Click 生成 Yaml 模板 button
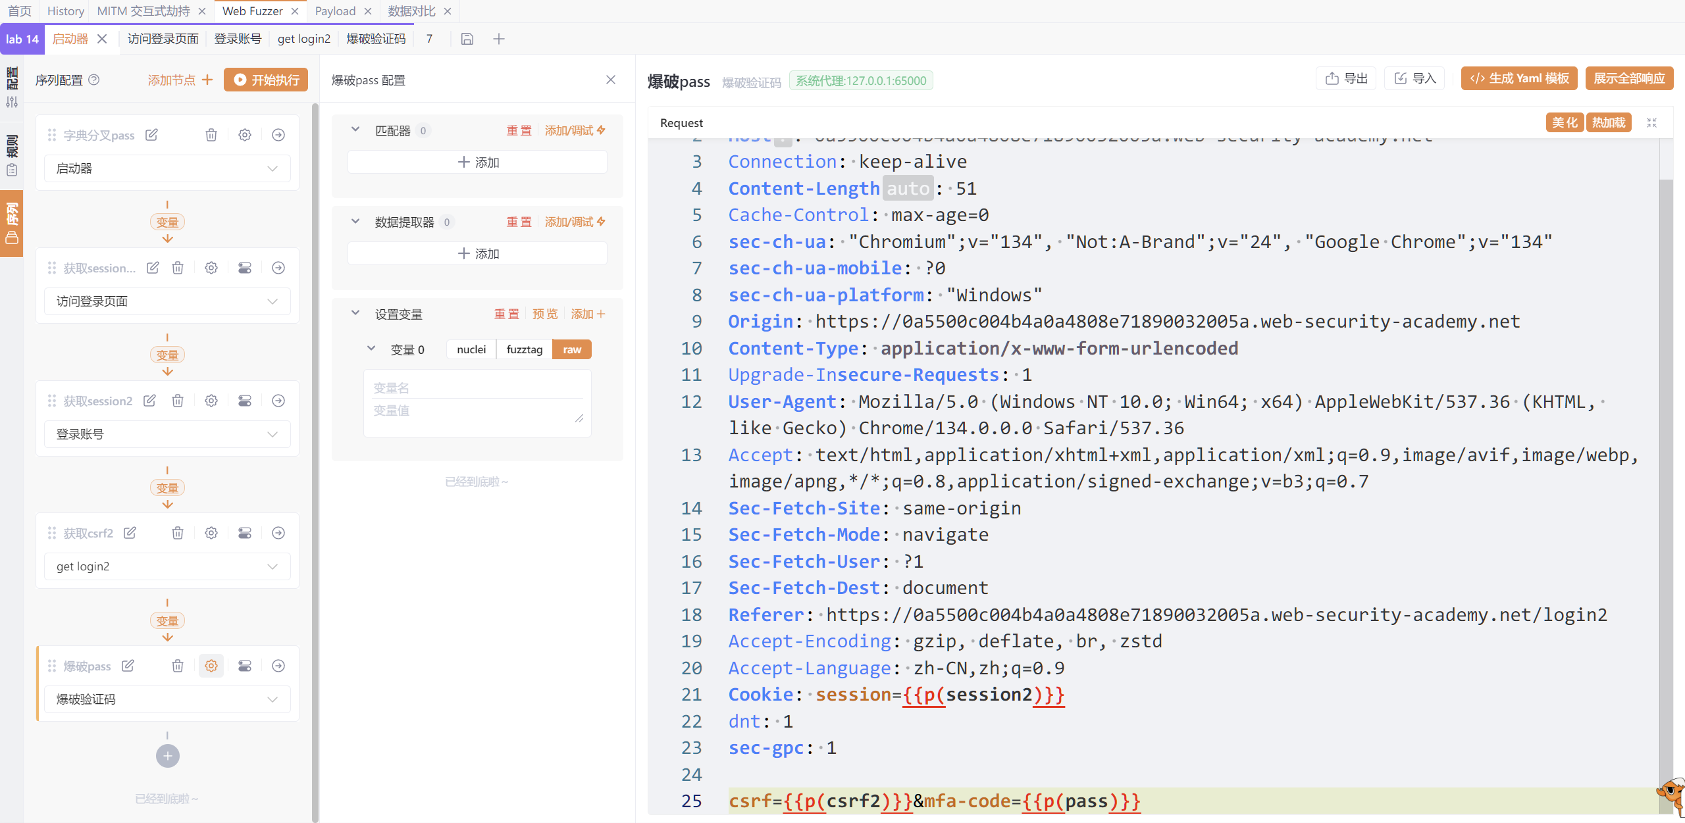This screenshot has height=823, width=1685. (1519, 79)
